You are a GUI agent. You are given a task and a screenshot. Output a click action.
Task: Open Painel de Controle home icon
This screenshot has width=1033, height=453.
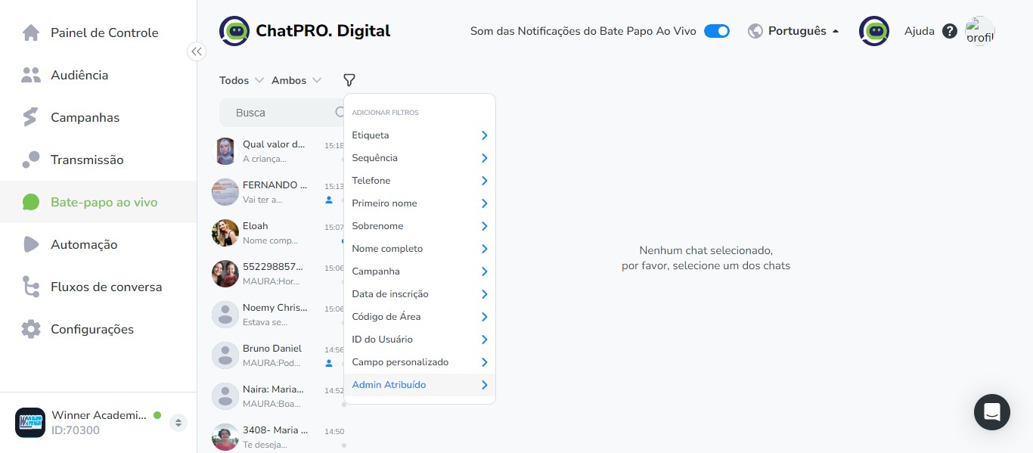point(31,33)
